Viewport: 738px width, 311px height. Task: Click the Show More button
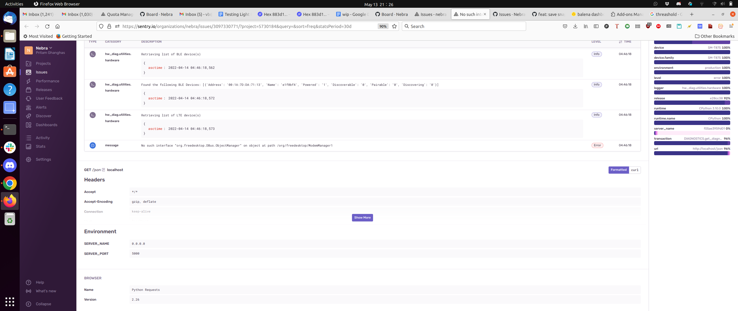click(x=362, y=217)
